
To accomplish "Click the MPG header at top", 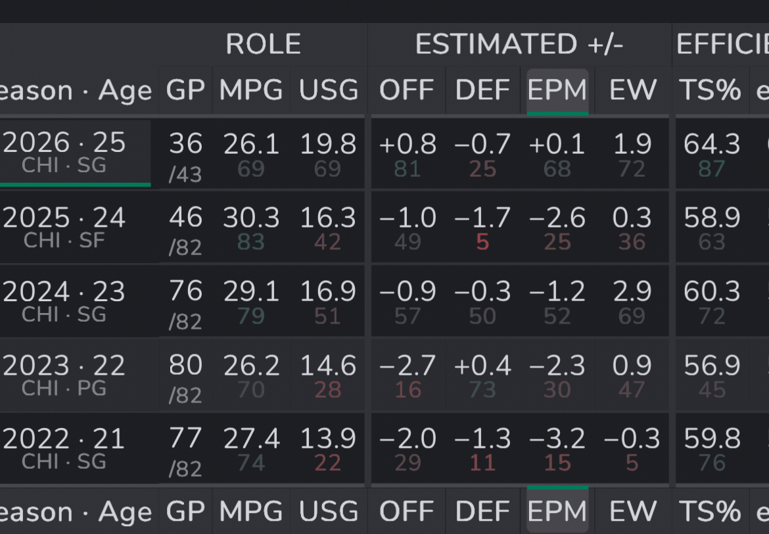I will 251,90.
